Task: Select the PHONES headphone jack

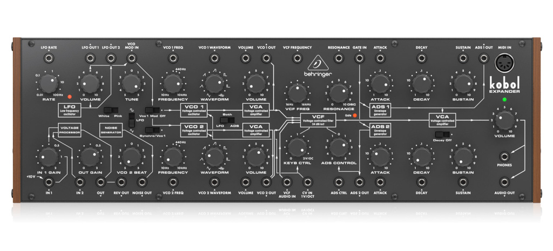Action: click(505, 157)
